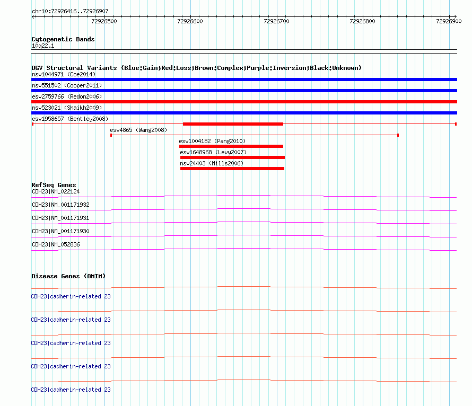Open the third CDH23|cadherin-related 23 link
Viewport: 472px width, 406px height.
pos(71,343)
